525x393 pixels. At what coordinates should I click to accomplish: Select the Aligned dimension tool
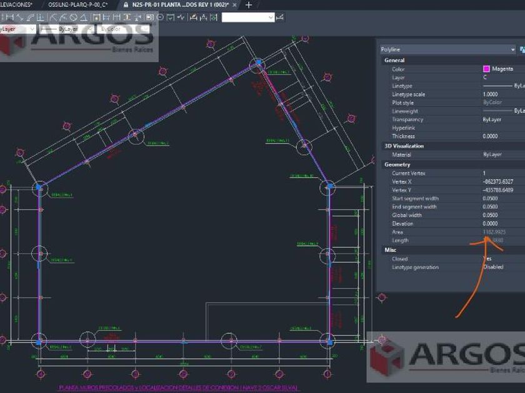tap(19, 17)
